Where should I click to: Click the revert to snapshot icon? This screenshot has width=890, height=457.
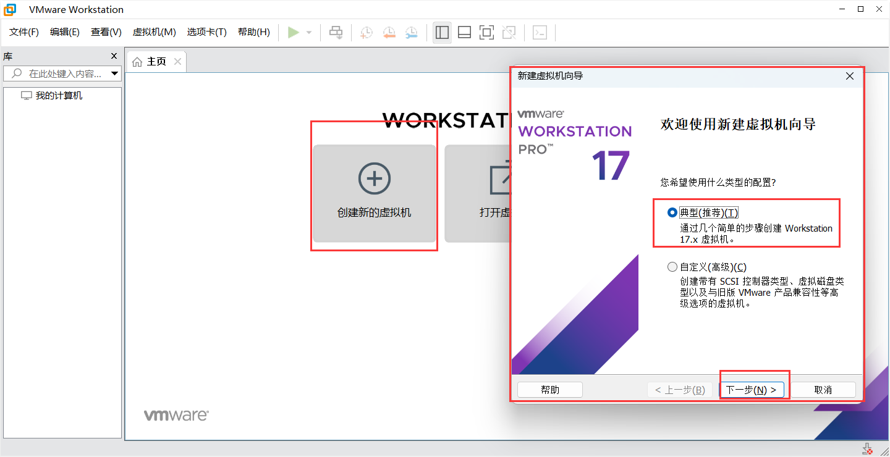(x=389, y=33)
